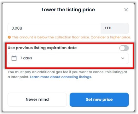Screen dimensions: 138x114
Task: Click the 7 days text in dropdown
Action: 26,58
